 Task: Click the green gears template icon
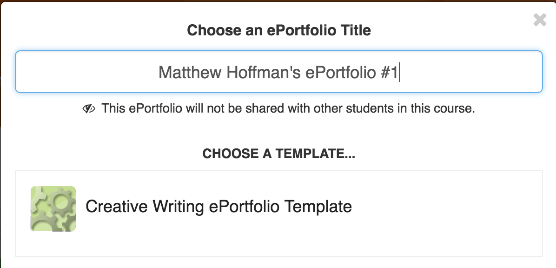pos(53,209)
